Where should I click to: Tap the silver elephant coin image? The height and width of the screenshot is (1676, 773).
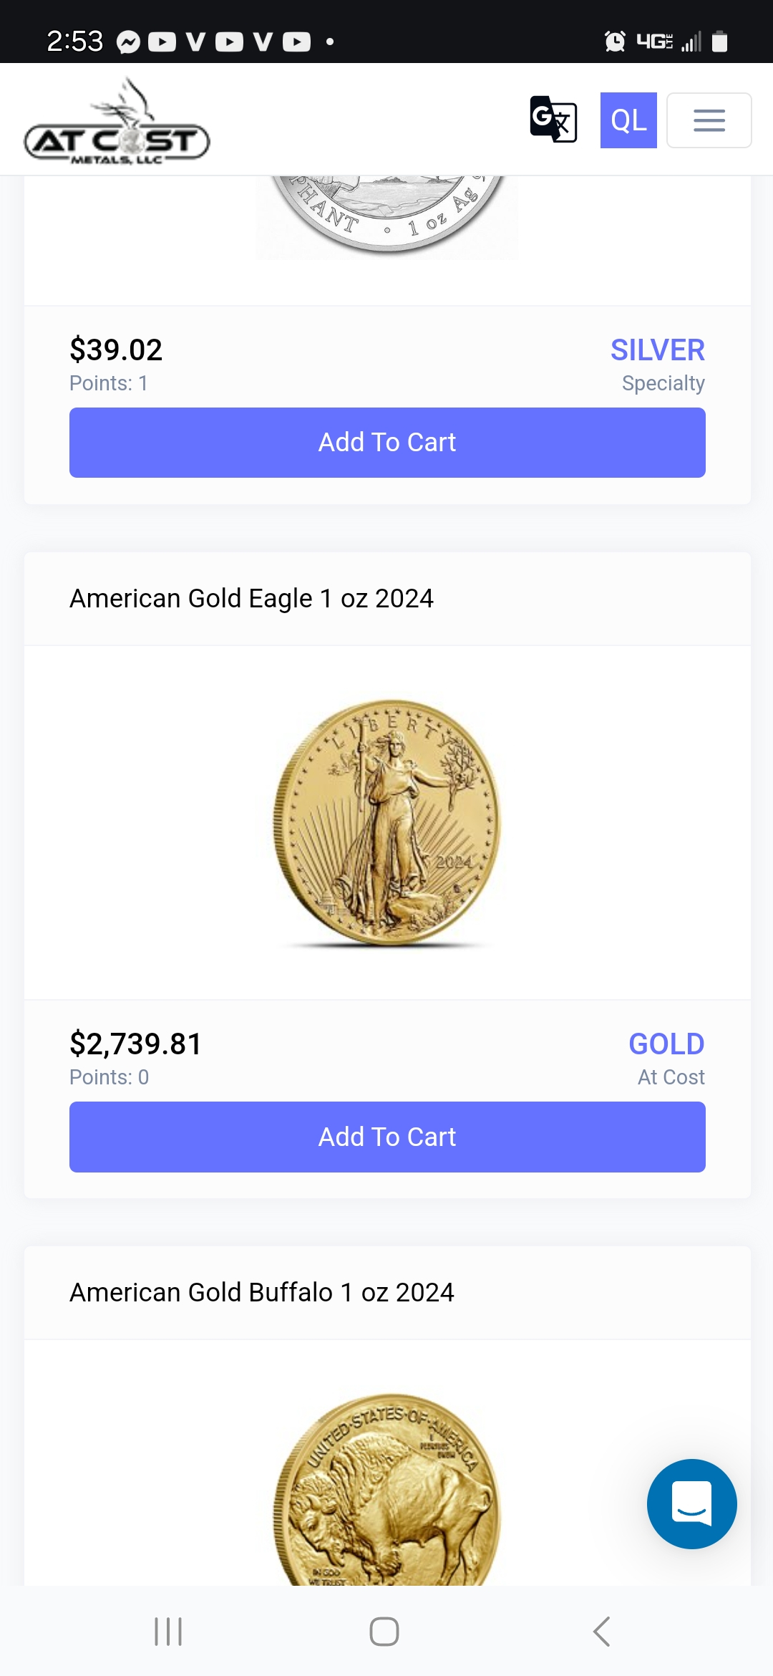coord(387,215)
